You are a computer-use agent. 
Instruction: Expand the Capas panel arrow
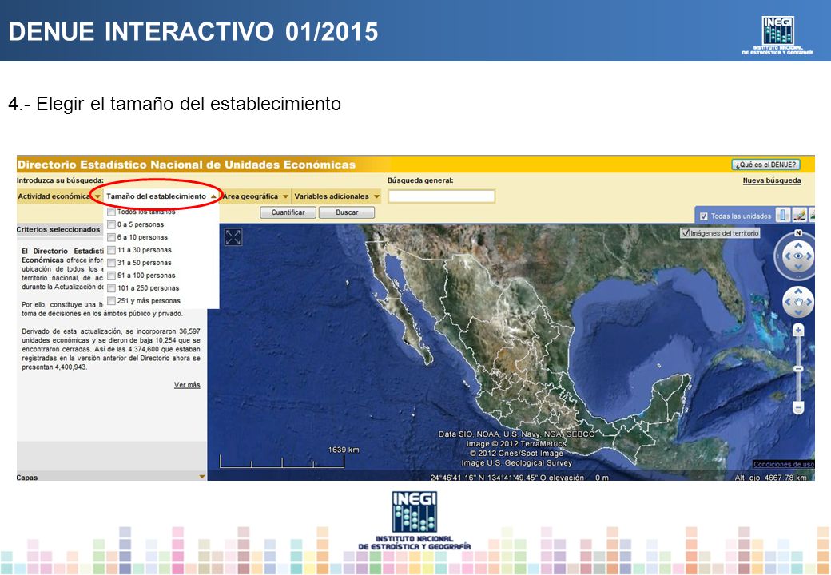point(202,477)
